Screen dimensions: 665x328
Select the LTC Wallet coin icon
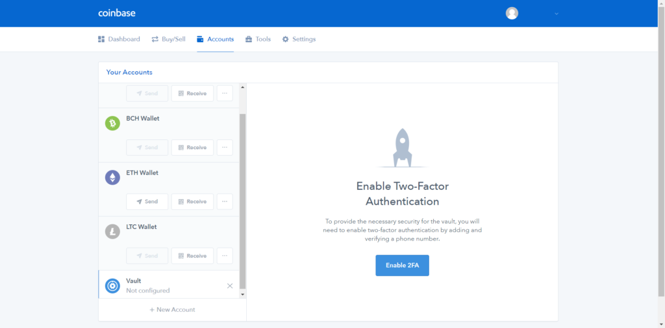click(112, 231)
